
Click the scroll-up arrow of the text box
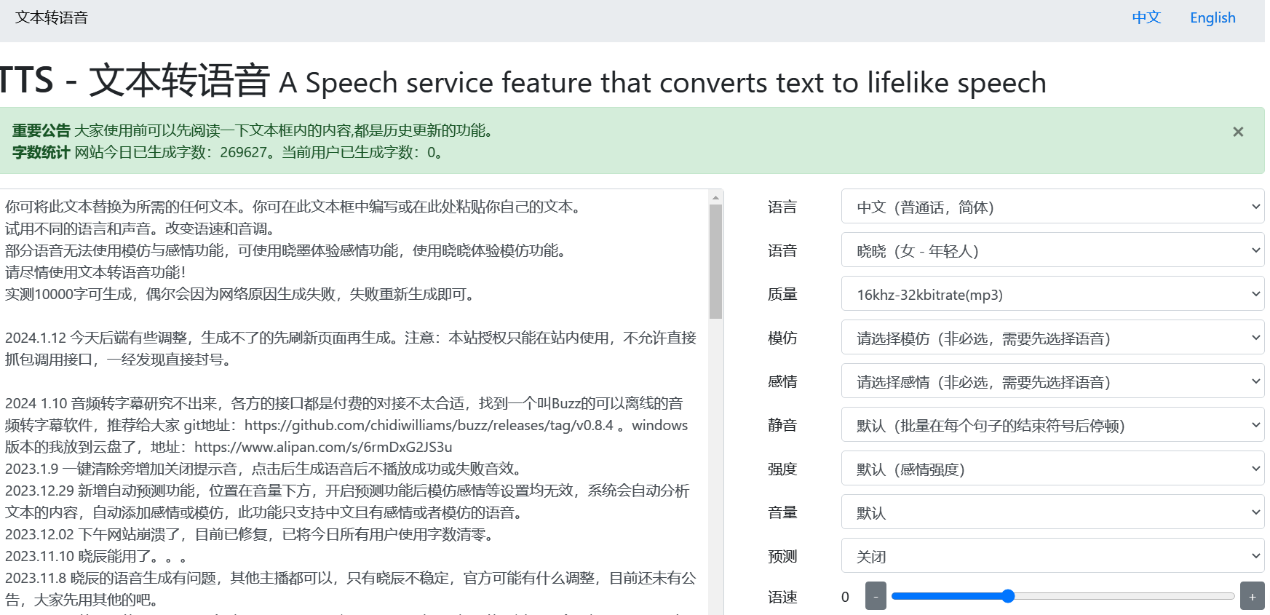point(715,197)
